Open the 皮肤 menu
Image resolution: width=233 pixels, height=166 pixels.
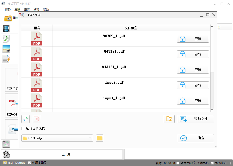17,9
